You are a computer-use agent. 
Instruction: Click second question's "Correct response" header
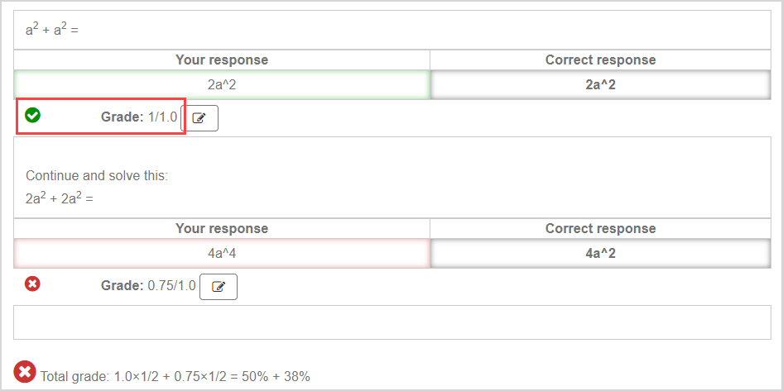tap(600, 229)
